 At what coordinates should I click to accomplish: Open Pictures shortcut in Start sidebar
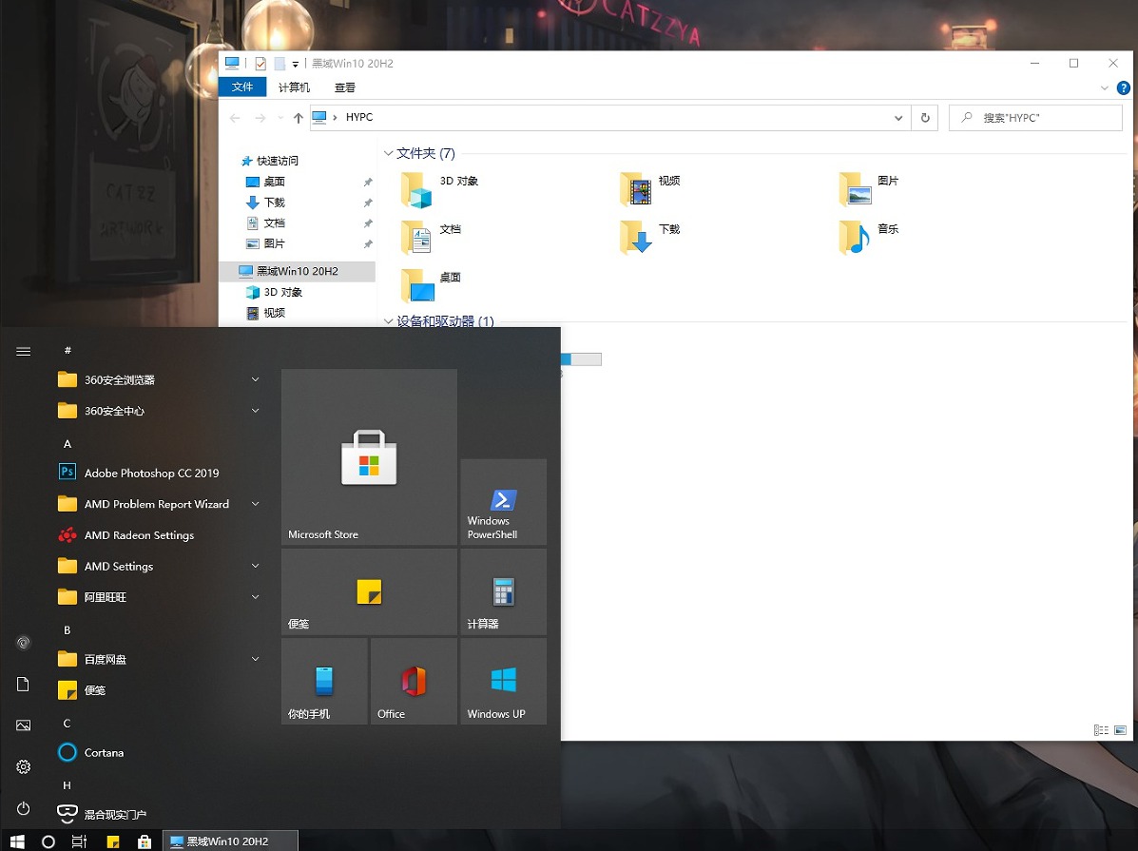23,725
